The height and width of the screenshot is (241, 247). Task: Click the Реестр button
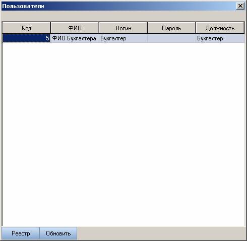tap(21, 233)
